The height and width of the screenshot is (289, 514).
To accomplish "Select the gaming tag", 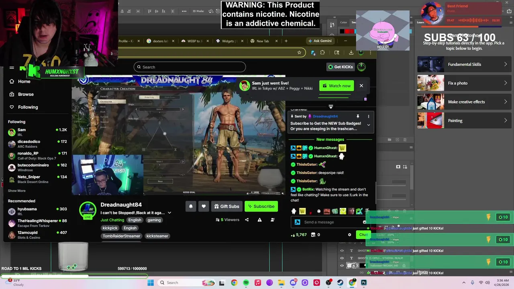I will tap(154, 220).
